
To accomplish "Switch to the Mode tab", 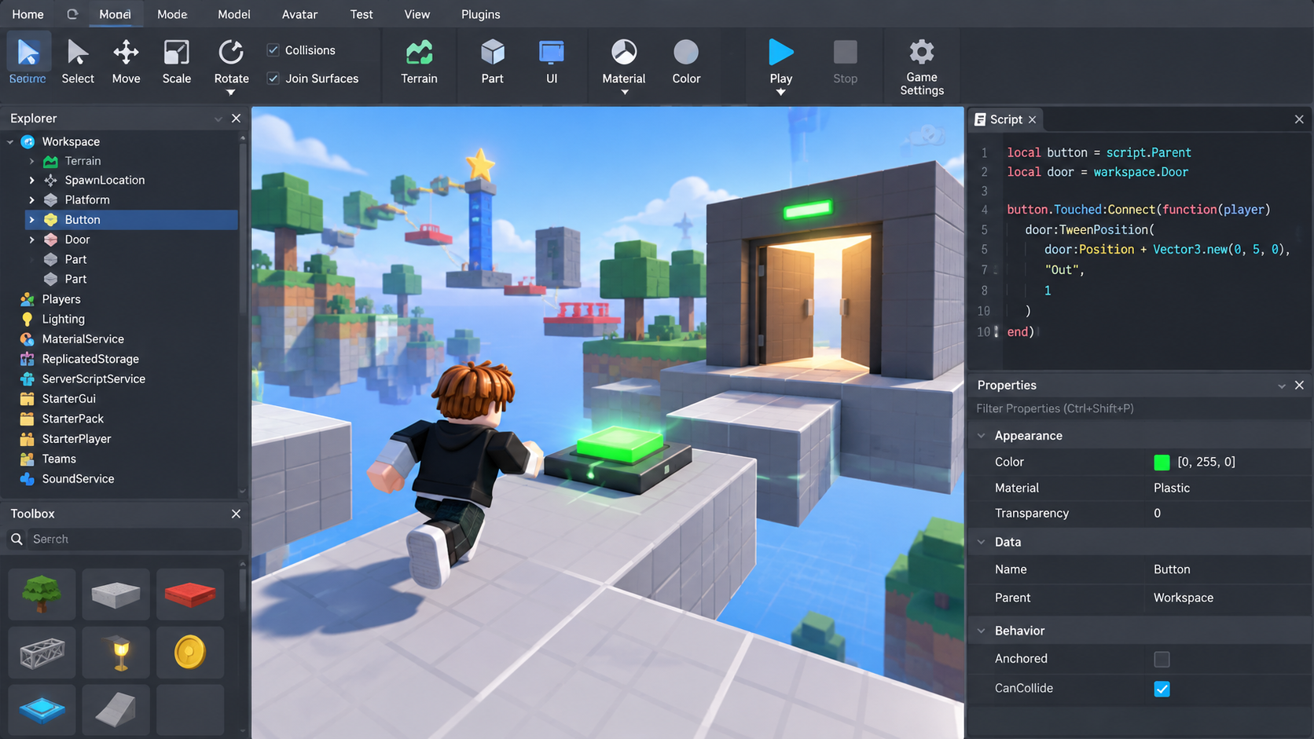I will click(172, 14).
